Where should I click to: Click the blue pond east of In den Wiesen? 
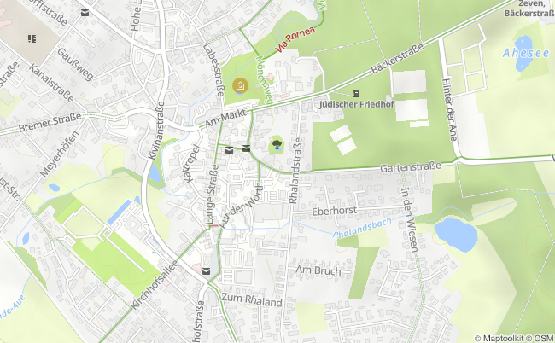click(x=456, y=234)
